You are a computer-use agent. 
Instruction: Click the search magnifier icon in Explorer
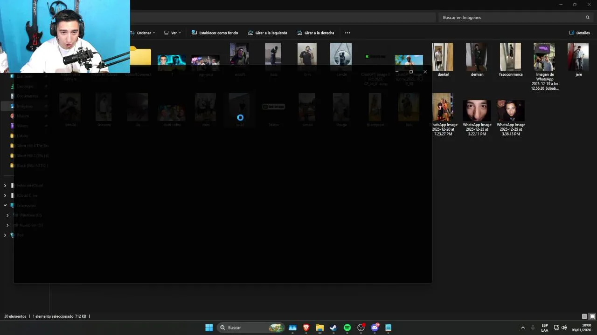point(588,17)
